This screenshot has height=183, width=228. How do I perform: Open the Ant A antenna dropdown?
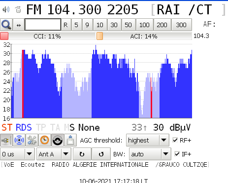[54, 154]
